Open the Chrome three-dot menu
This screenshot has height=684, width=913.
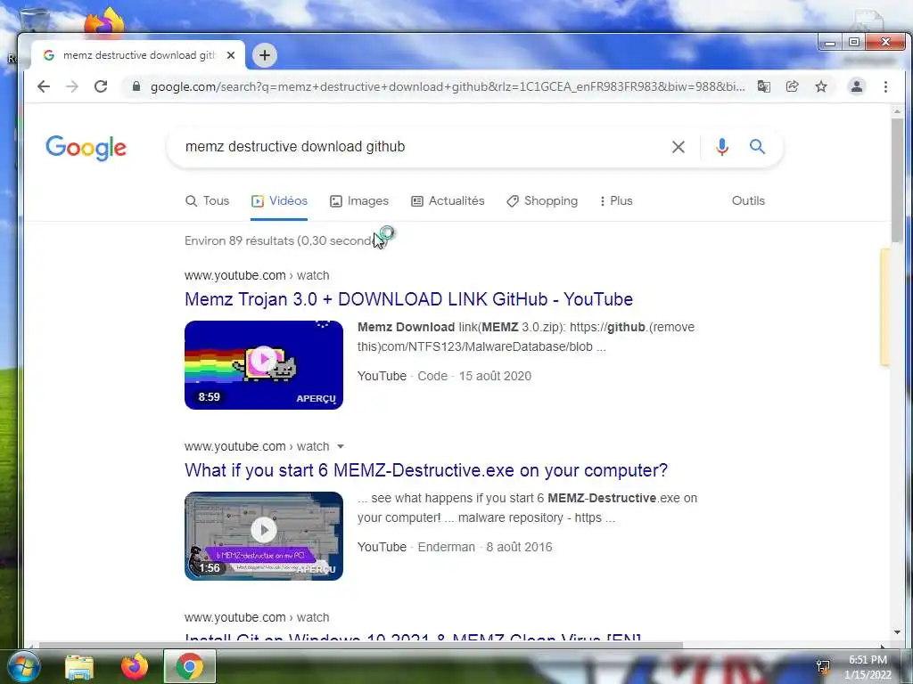[x=885, y=86]
